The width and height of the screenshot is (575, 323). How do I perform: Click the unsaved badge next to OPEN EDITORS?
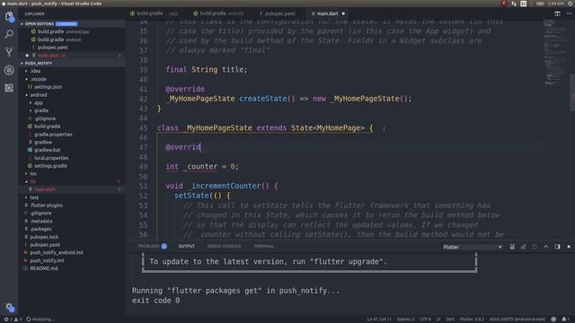(x=66, y=24)
